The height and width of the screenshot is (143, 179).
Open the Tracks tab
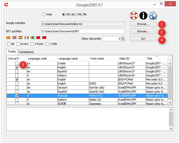tap(12, 51)
